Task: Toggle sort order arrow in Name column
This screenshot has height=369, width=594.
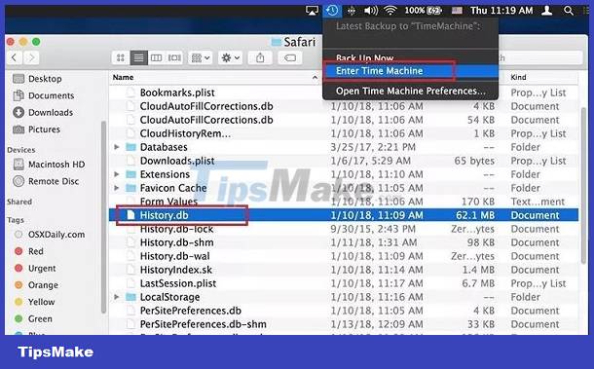Action: (x=315, y=77)
